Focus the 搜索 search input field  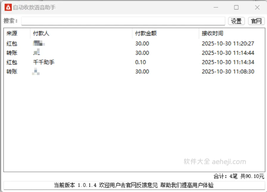point(123,21)
